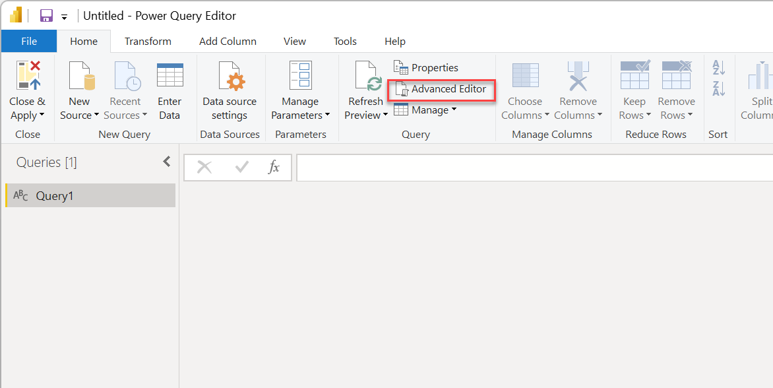Screen dimensions: 773x388
Task: Open the Advanced Editor
Action: coord(447,88)
